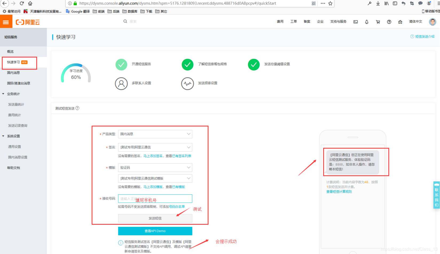The height and width of the screenshot is (254, 440).
Task: Open 通用设置 in sidebar
Action: 14,147
